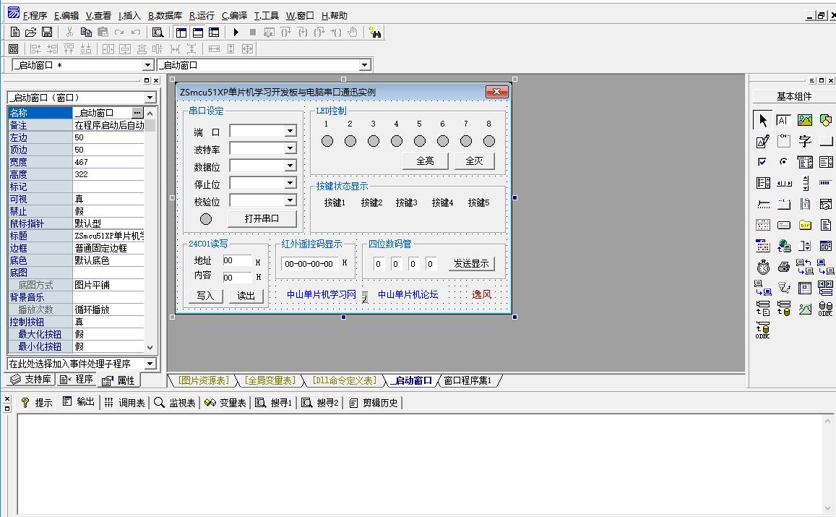Screen dimensions: 836x517
Task: Click the Save floppy disk icon
Action: 47,32
